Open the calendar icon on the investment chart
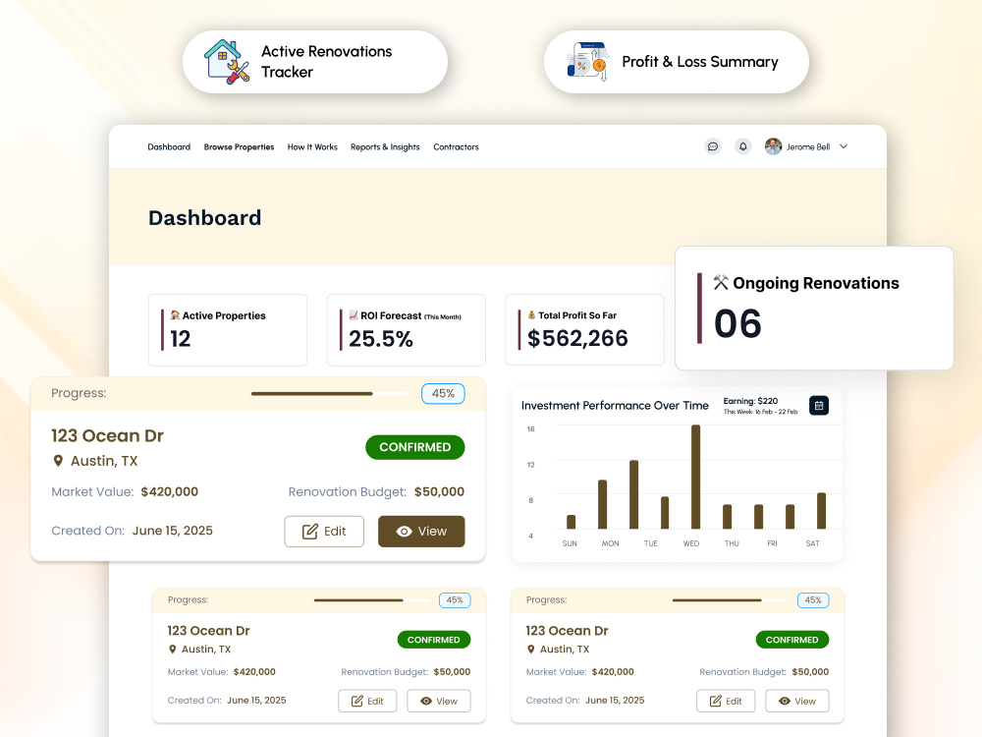Image resolution: width=982 pixels, height=737 pixels. point(819,406)
